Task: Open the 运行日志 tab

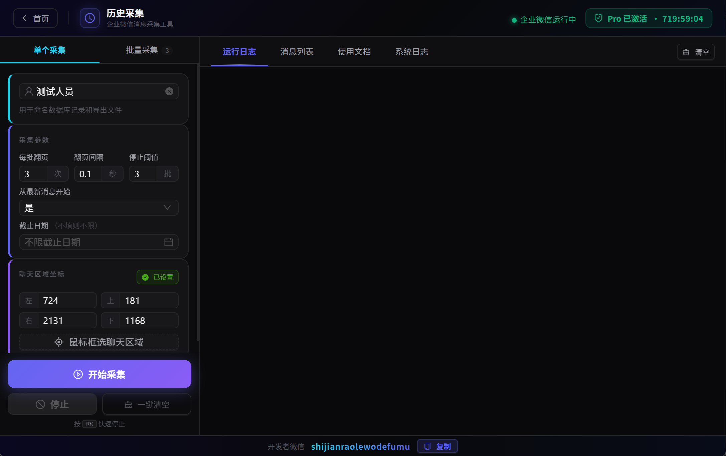Action: (239, 52)
